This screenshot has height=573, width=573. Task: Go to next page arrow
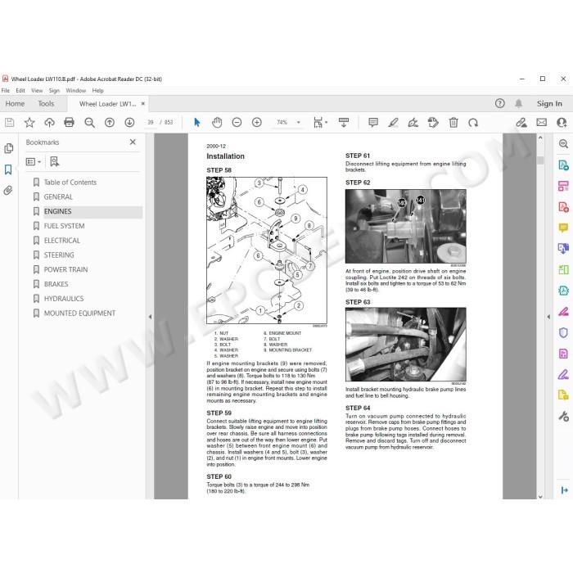pyautogui.click(x=129, y=123)
